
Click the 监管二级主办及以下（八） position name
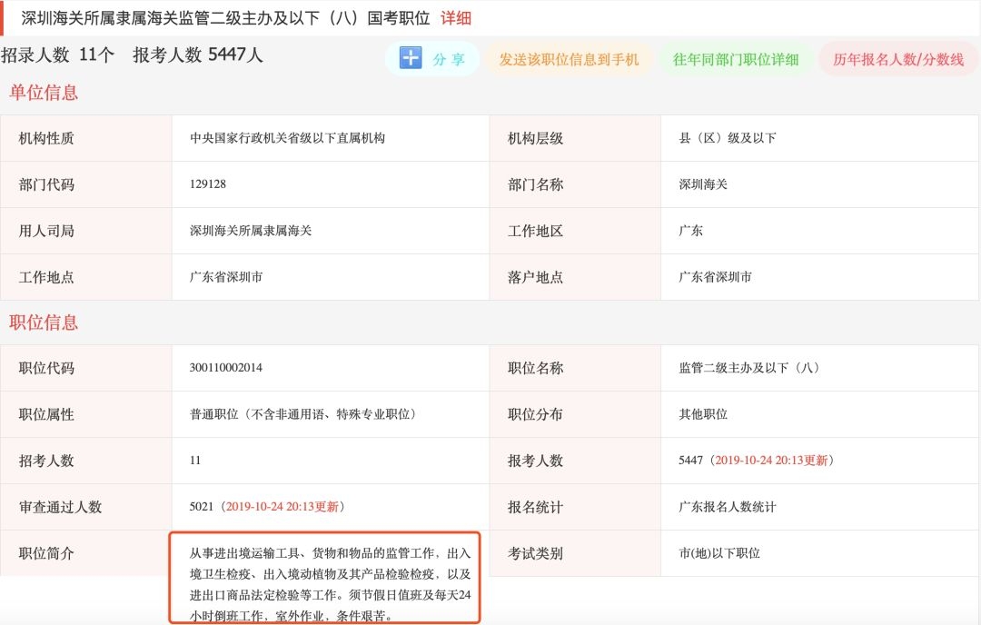(748, 368)
